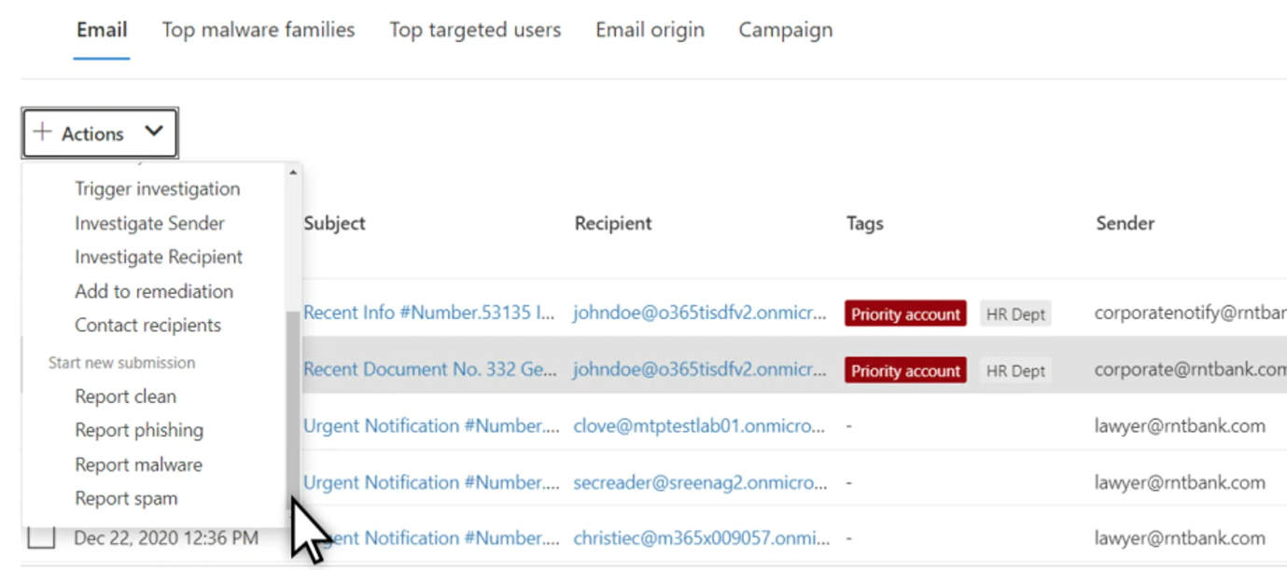The image size is (1287, 570).
Task: Choose Add to remediation
Action: (154, 291)
